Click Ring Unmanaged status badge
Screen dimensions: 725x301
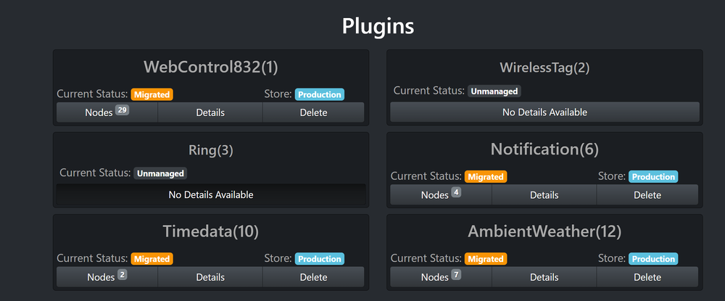coord(160,173)
